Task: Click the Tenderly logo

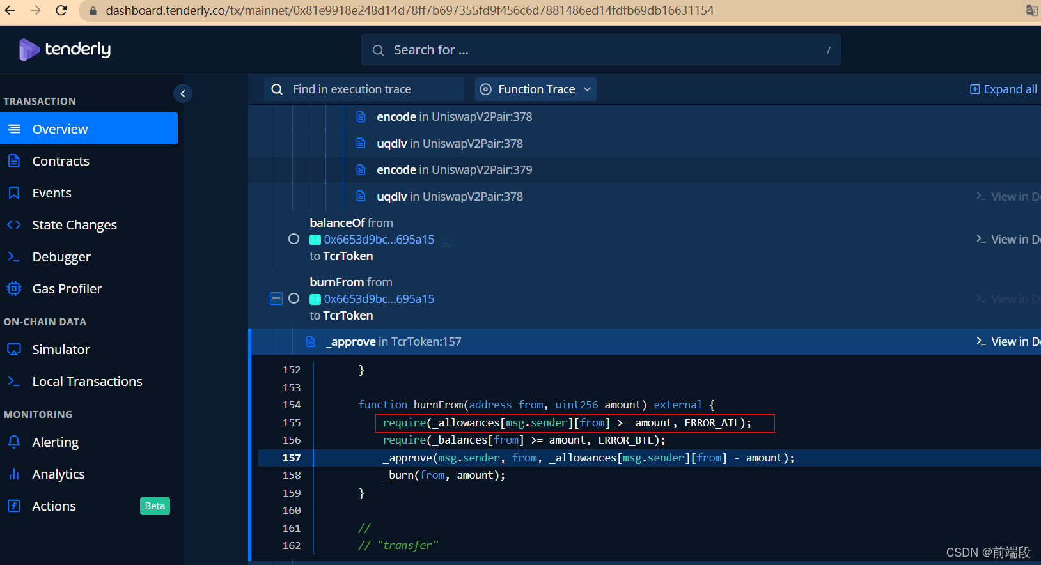Action: click(x=65, y=49)
